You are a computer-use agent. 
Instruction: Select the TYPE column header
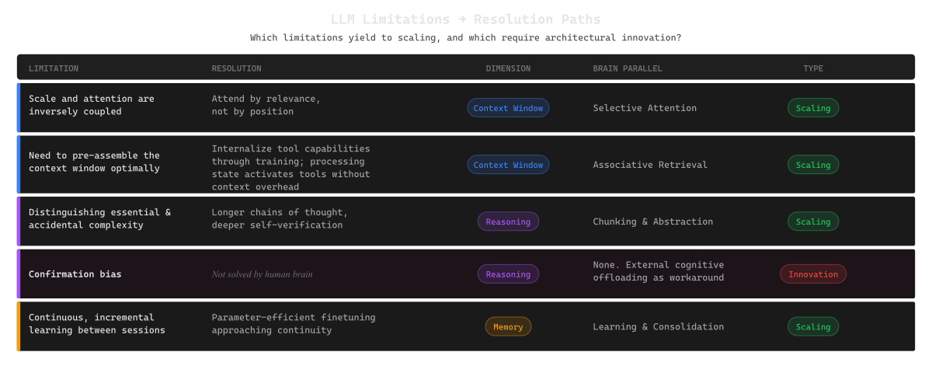point(813,68)
